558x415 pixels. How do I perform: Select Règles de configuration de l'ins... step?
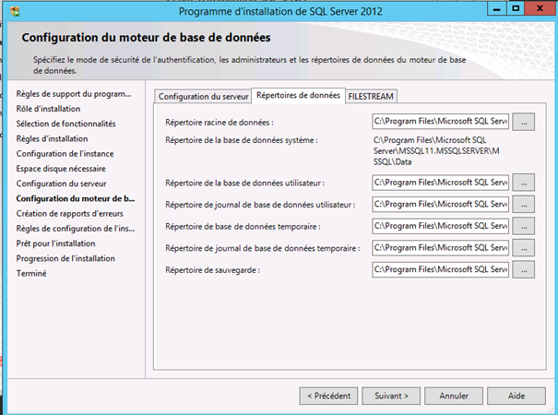point(76,229)
